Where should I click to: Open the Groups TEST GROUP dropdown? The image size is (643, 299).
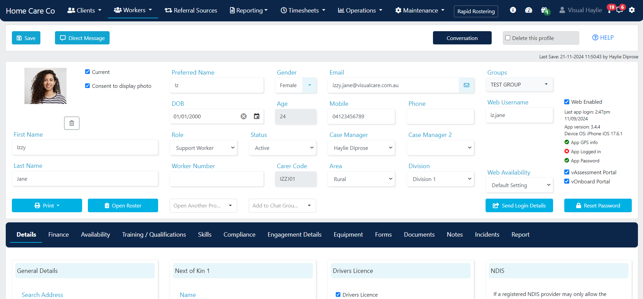(x=519, y=84)
